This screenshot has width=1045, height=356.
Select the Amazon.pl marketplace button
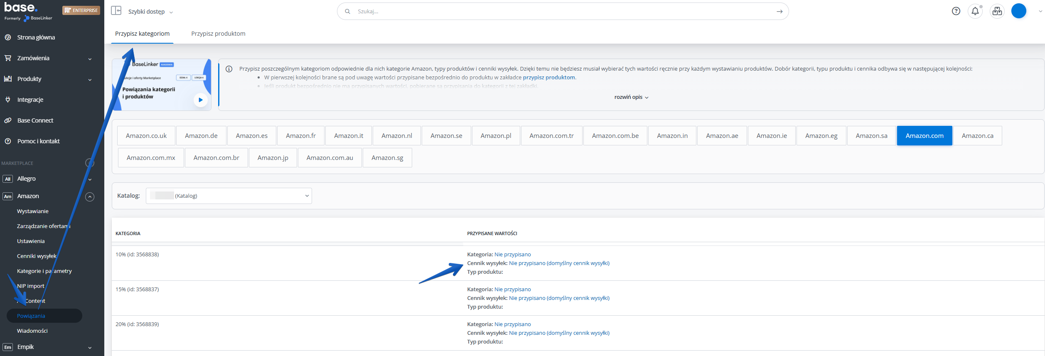point(496,136)
